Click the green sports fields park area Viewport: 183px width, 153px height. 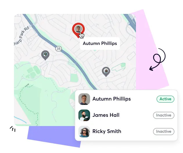(x=33, y=72)
